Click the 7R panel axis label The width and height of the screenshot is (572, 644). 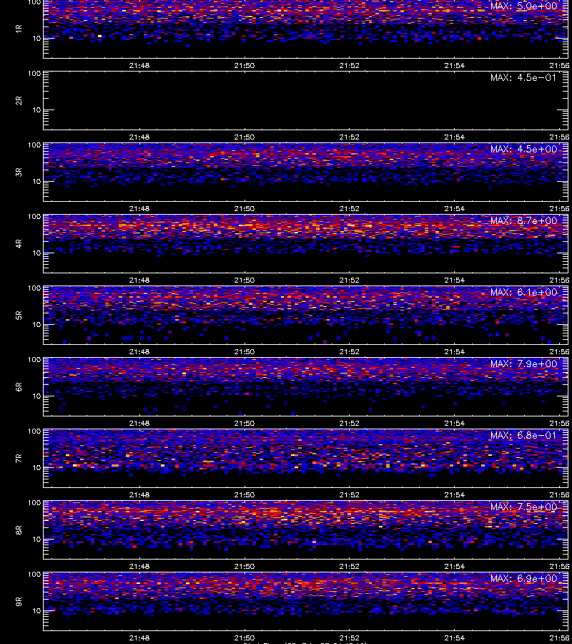tap(19, 459)
